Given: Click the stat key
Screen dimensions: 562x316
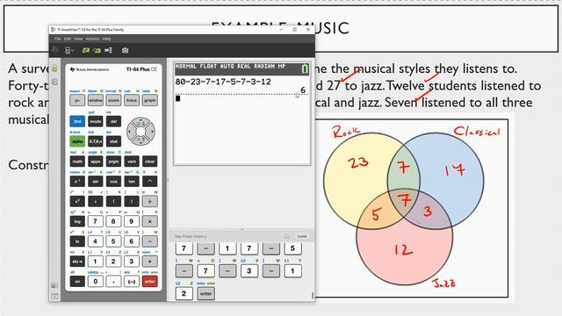Looking at the screenshot, I should (x=113, y=141).
